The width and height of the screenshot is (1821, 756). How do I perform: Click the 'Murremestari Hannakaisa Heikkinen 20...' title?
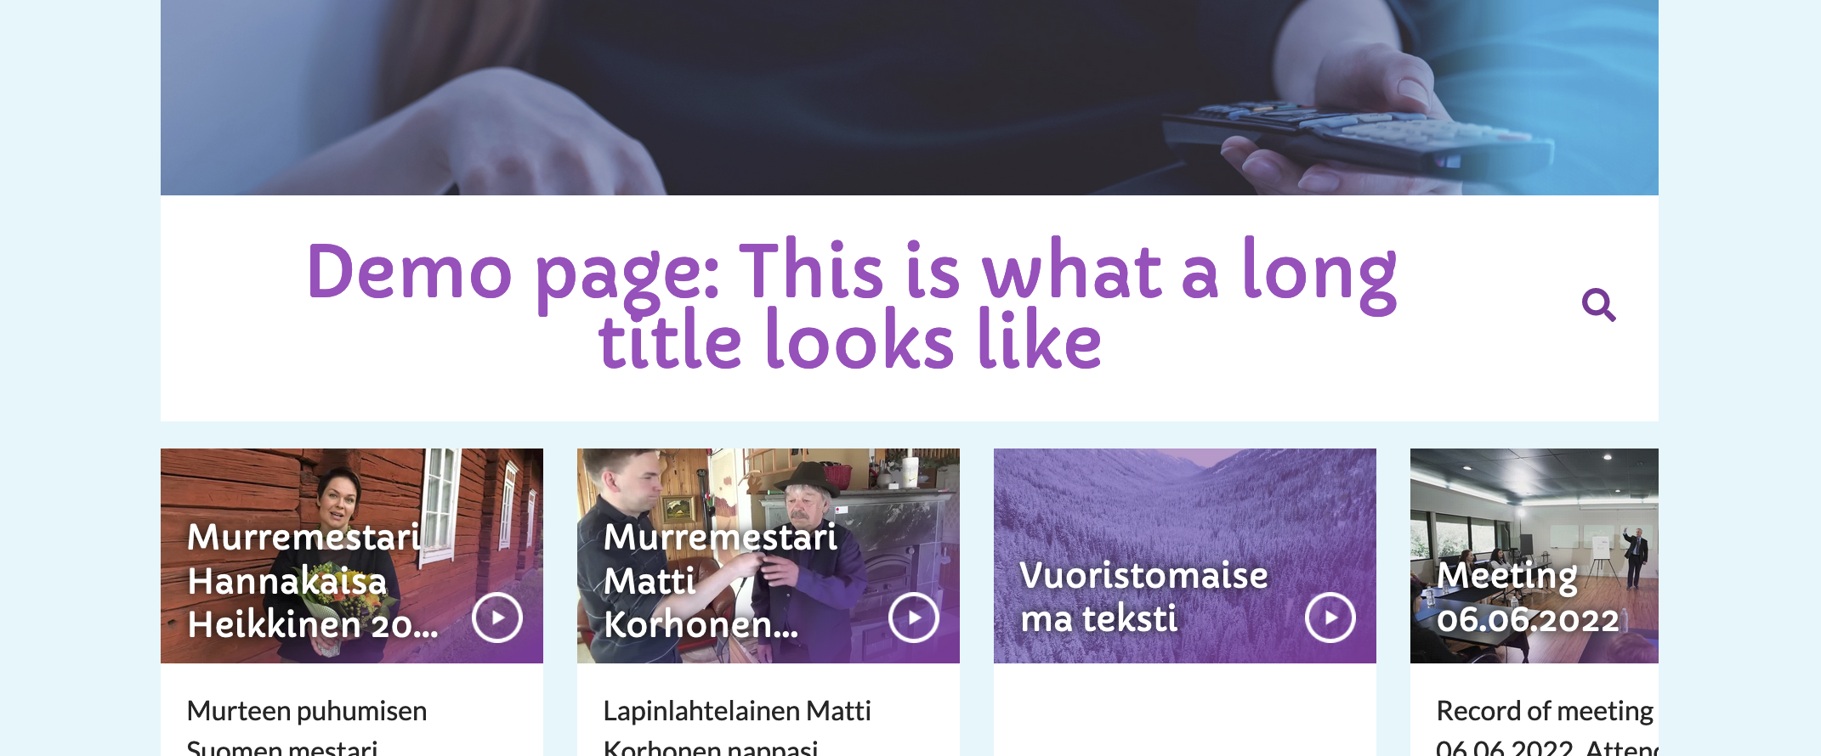point(313,581)
